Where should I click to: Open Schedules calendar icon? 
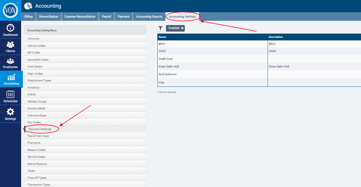click(10, 94)
